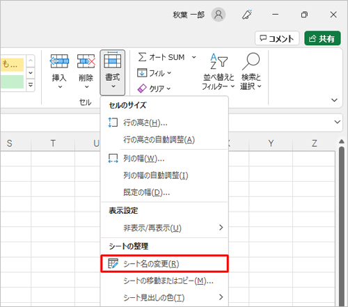Click the green cell style swatch
The height and width of the screenshot is (307, 348).
12,81
